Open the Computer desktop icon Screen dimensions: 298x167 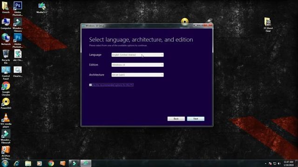pos(6,24)
